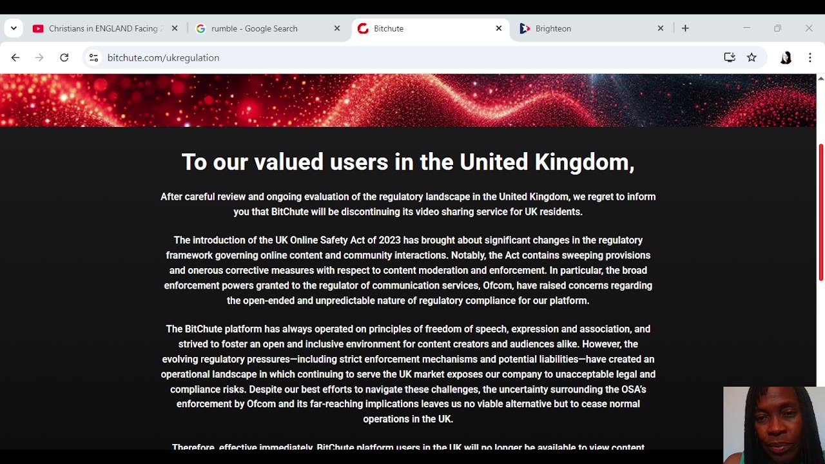Close the Bitchute tab
This screenshot has width=825, height=464.
[x=499, y=28]
